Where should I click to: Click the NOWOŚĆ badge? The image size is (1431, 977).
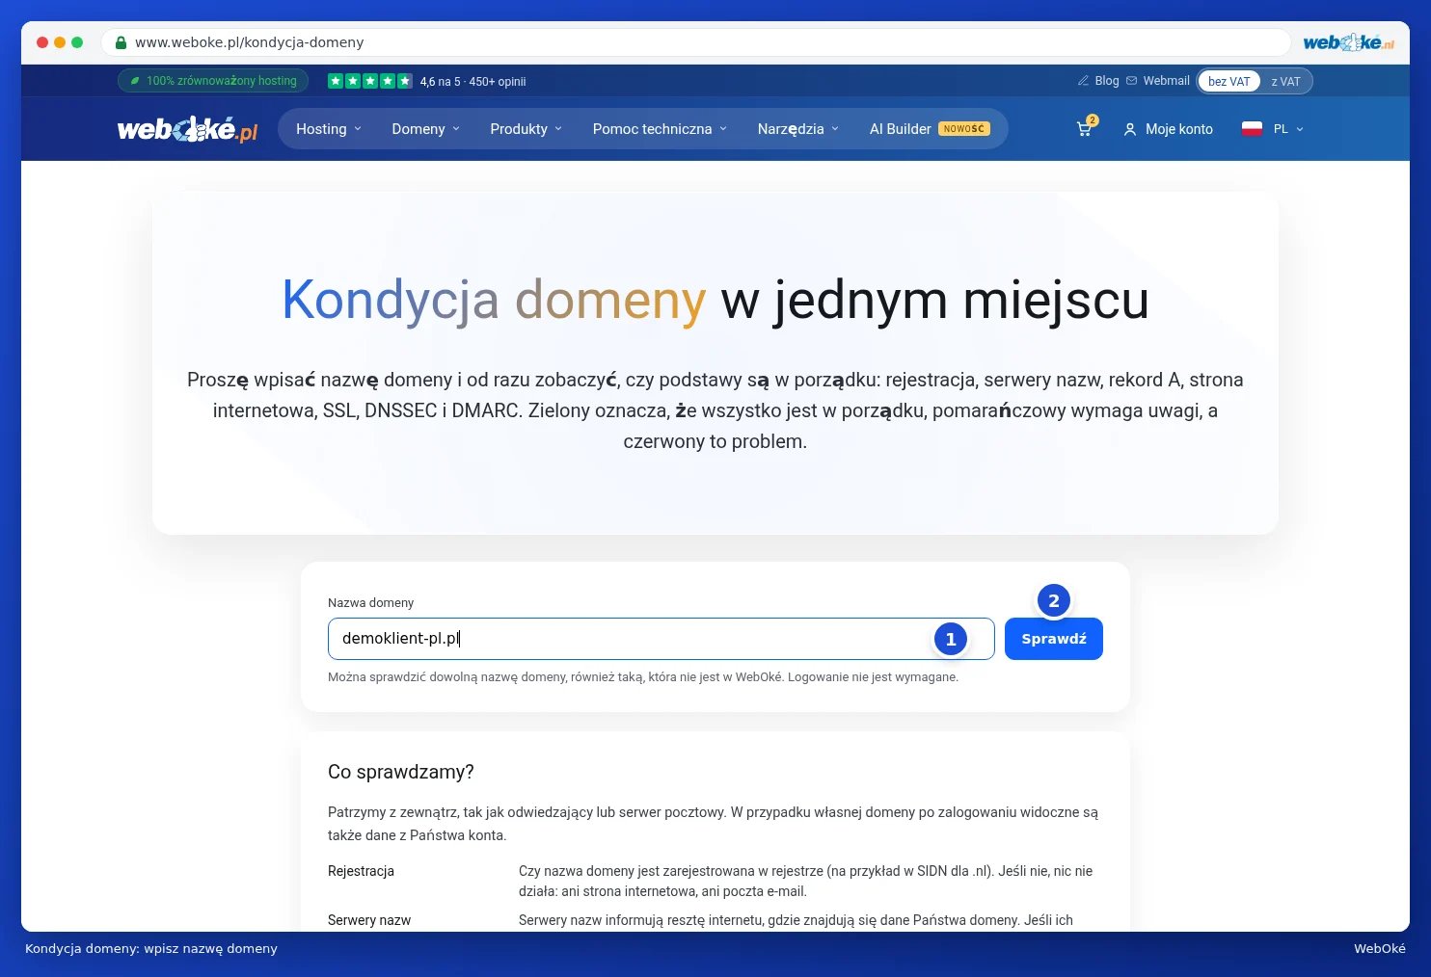coord(964,129)
